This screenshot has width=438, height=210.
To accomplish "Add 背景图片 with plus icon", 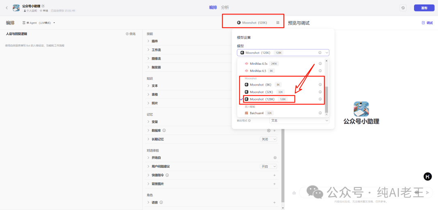I will tap(274, 184).
